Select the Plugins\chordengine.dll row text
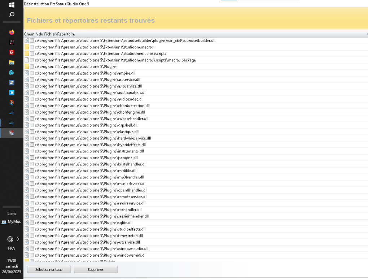Image resolution: width=368 pixels, height=279 pixels. point(90,112)
